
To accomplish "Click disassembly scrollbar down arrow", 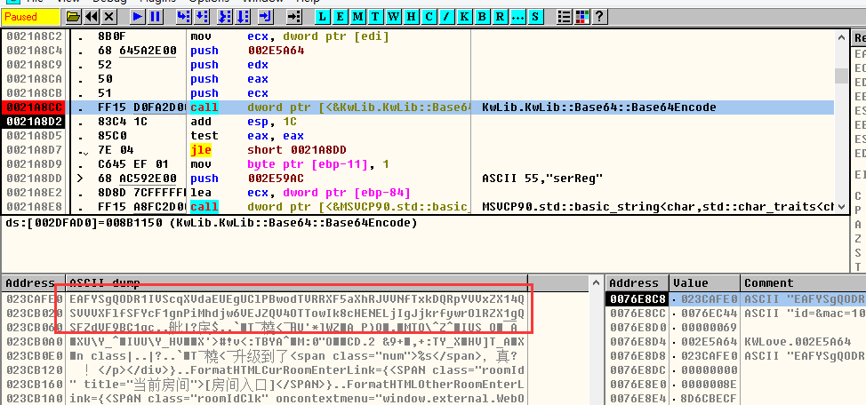I will tap(841, 206).
